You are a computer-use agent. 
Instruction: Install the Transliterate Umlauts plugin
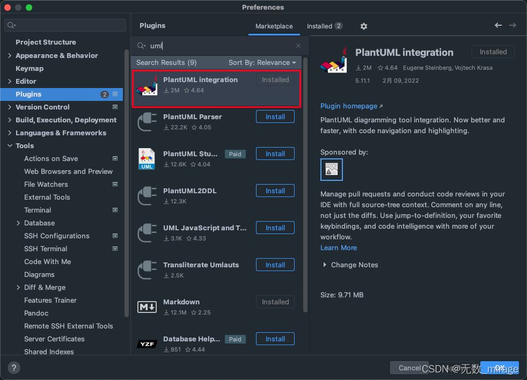point(275,265)
